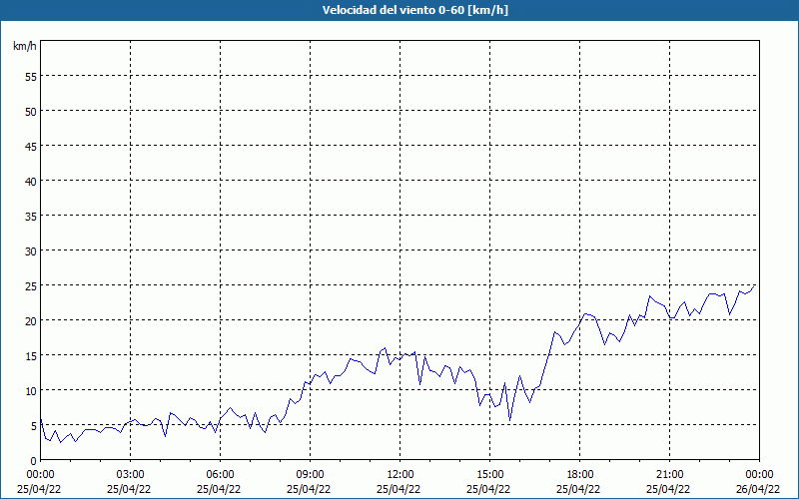
Task: Click the 18:00 time axis label
Action: tap(580, 475)
